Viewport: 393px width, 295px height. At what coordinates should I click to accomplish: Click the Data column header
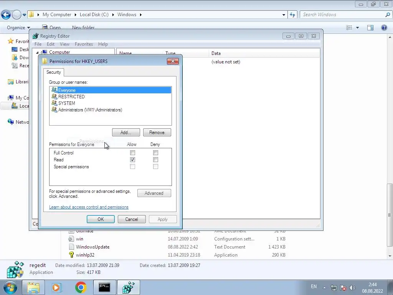pos(264,53)
